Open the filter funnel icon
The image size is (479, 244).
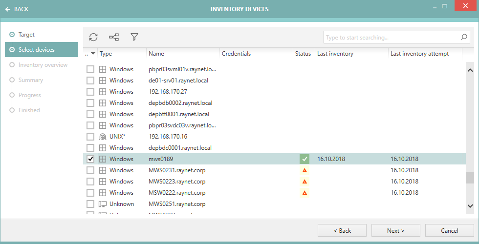tap(134, 37)
